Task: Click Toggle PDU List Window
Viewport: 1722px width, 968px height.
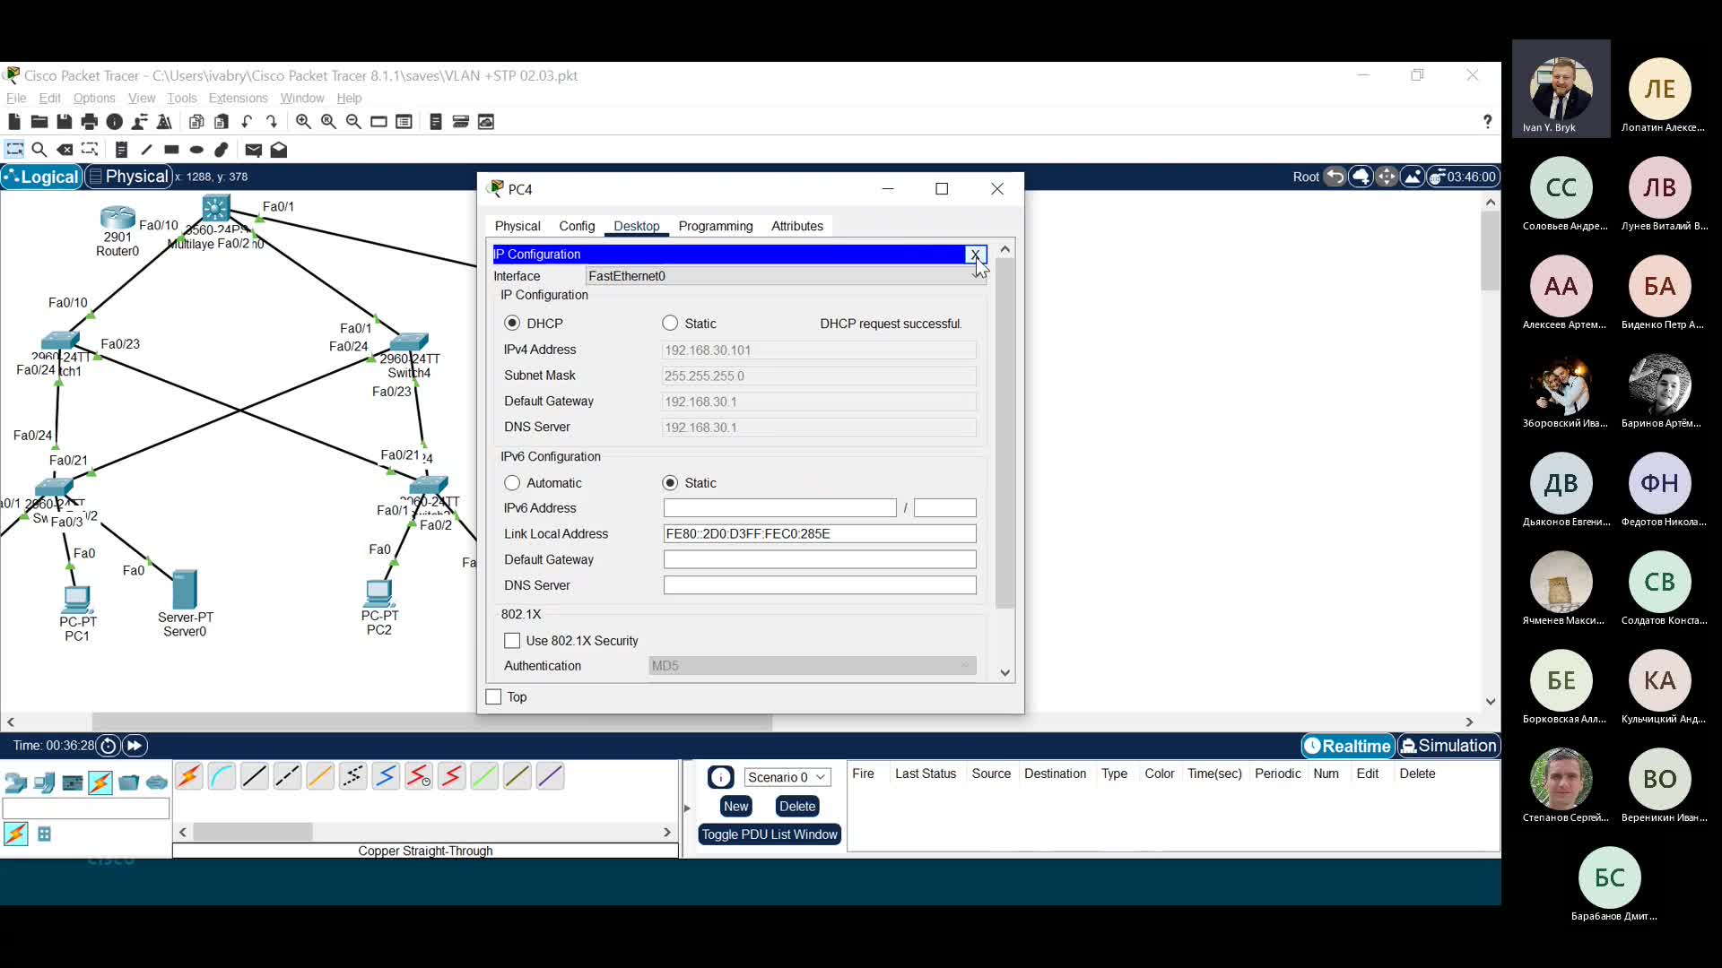Action: click(770, 834)
